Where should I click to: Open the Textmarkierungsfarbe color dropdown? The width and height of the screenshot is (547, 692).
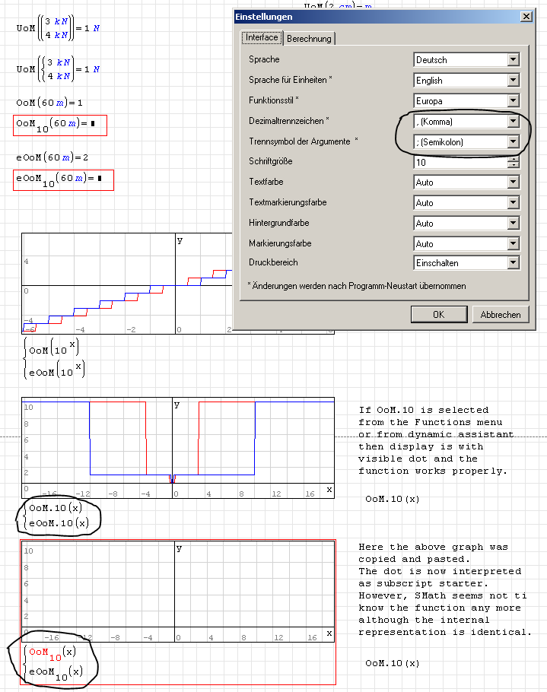(x=514, y=203)
